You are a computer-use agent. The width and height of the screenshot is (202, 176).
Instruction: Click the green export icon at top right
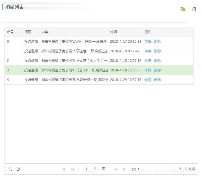tap(183, 9)
